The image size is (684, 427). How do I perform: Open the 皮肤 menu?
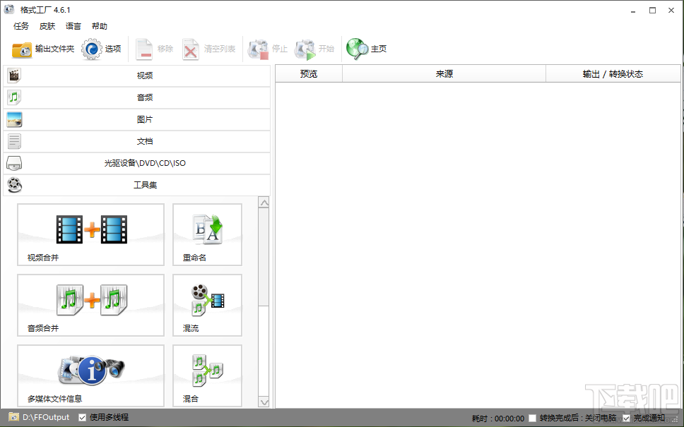(47, 26)
